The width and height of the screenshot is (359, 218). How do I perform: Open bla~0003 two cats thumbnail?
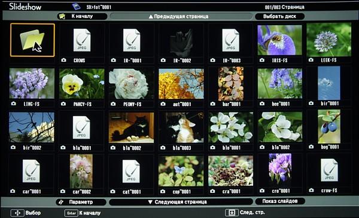tap(181, 128)
